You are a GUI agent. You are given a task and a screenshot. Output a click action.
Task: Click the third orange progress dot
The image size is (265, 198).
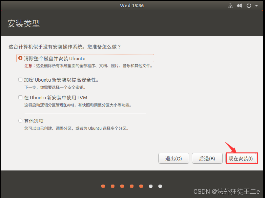(x=122, y=186)
